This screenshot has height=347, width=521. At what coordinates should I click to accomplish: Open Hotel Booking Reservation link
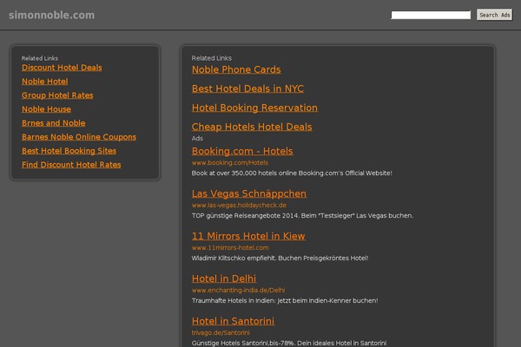click(254, 108)
